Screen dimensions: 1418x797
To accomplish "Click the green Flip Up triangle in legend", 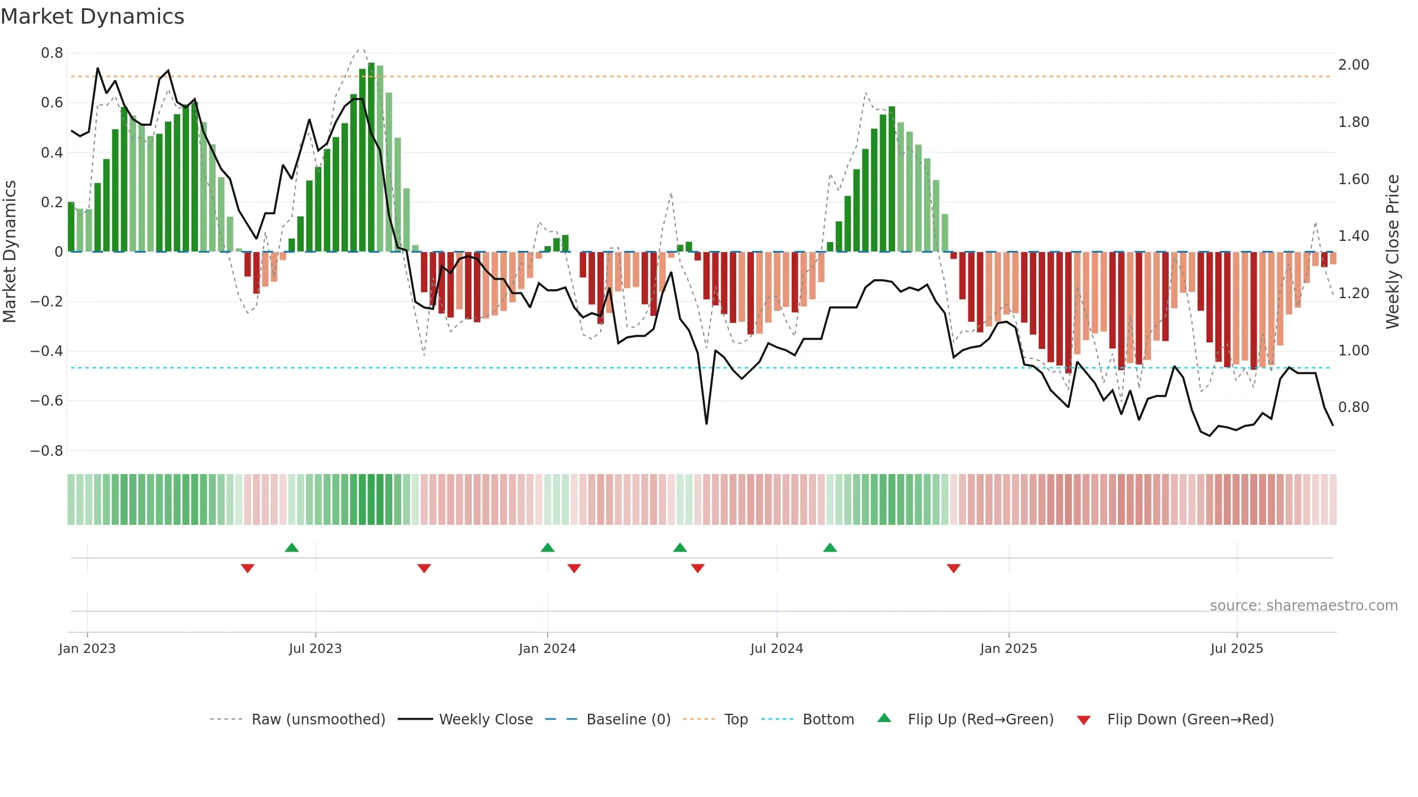I will point(884,718).
